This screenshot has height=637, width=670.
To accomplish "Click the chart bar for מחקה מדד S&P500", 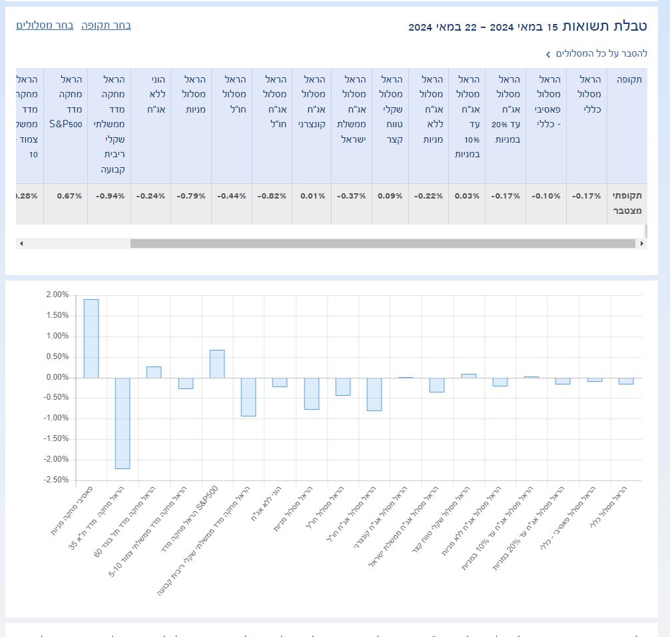I will click(x=217, y=364).
